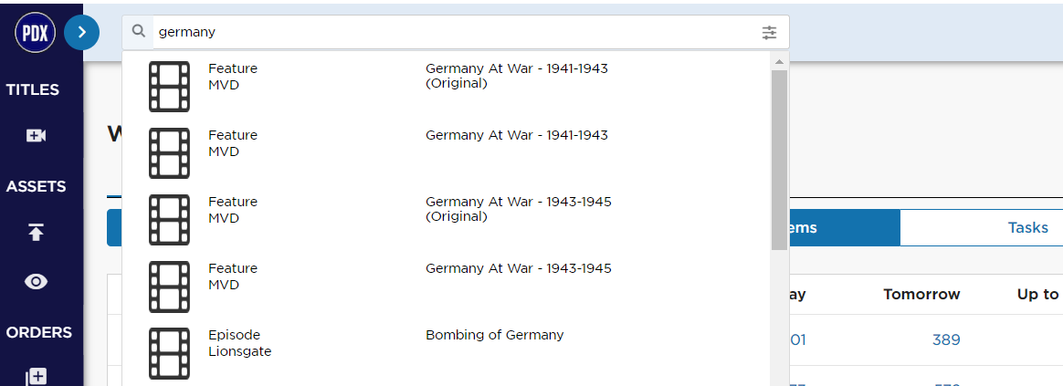Open the ORDERS sidebar section
1063x386 pixels.
click(38, 332)
